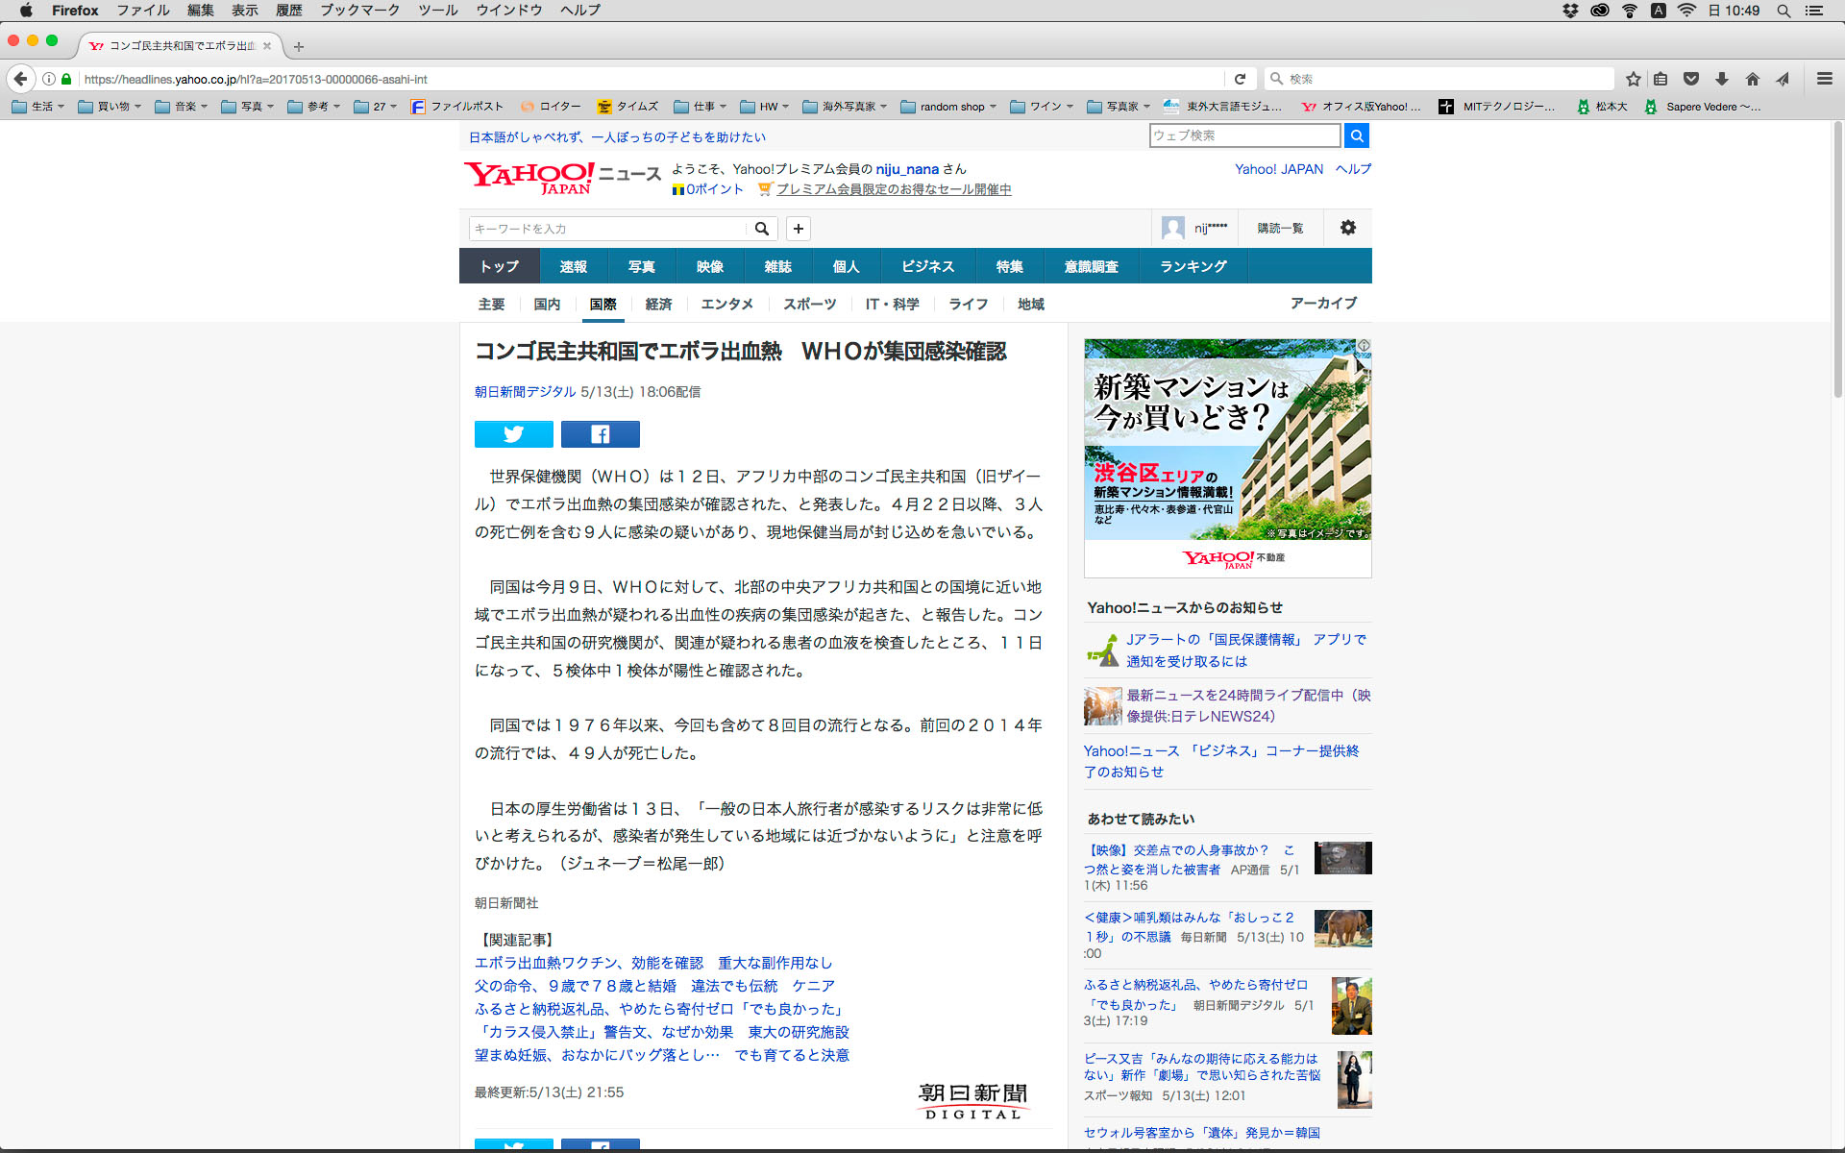
Task: Click the Firefox back arrow button
Action: click(x=21, y=79)
